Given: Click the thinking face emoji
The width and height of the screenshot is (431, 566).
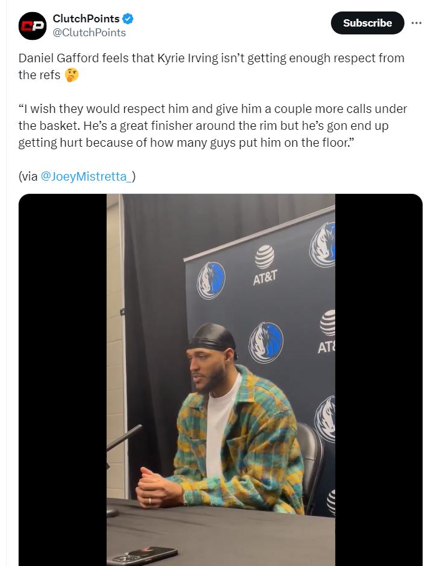Looking at the screenshot, I should tap(72, 76).
